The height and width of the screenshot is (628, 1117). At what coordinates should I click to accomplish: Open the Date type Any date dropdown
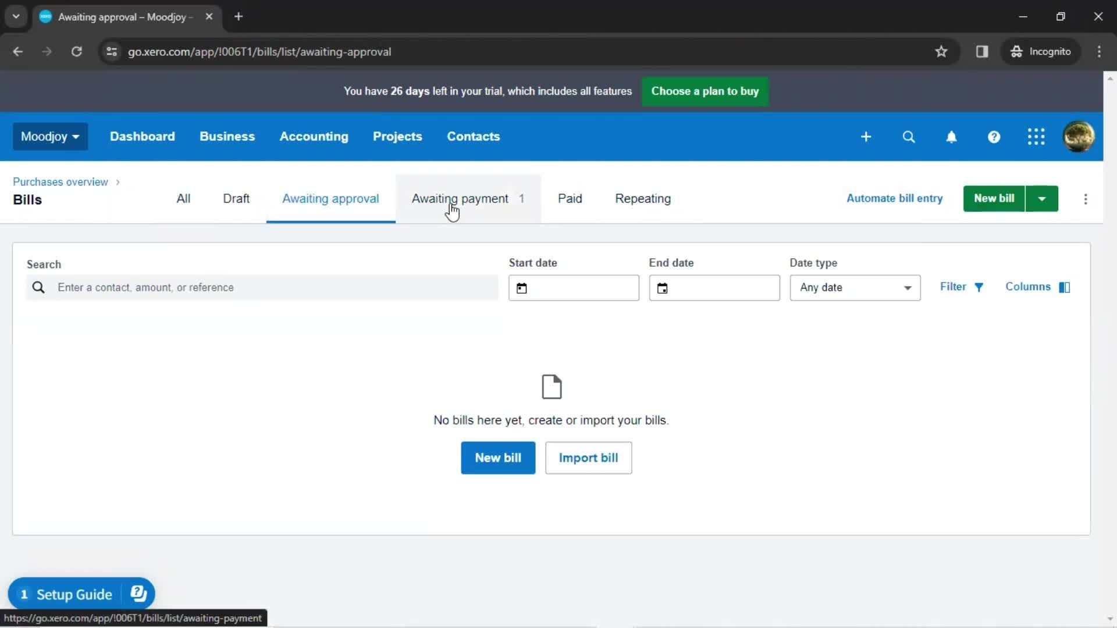point(855,288)
